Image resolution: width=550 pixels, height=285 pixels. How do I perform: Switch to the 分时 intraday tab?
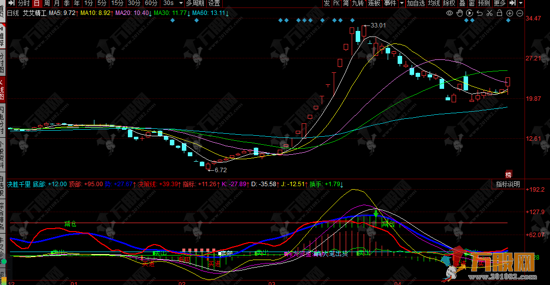(23, 3)
